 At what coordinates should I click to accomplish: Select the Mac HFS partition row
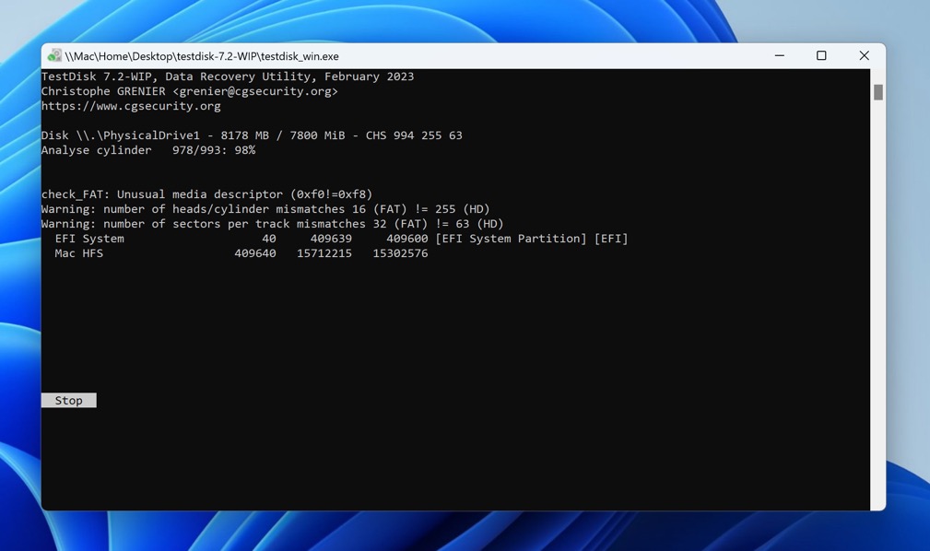(x=241, y=253)
